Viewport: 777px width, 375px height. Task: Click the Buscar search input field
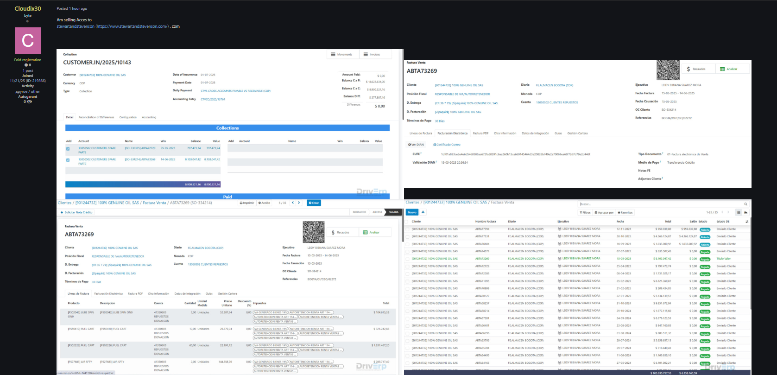tap(658, 204)
